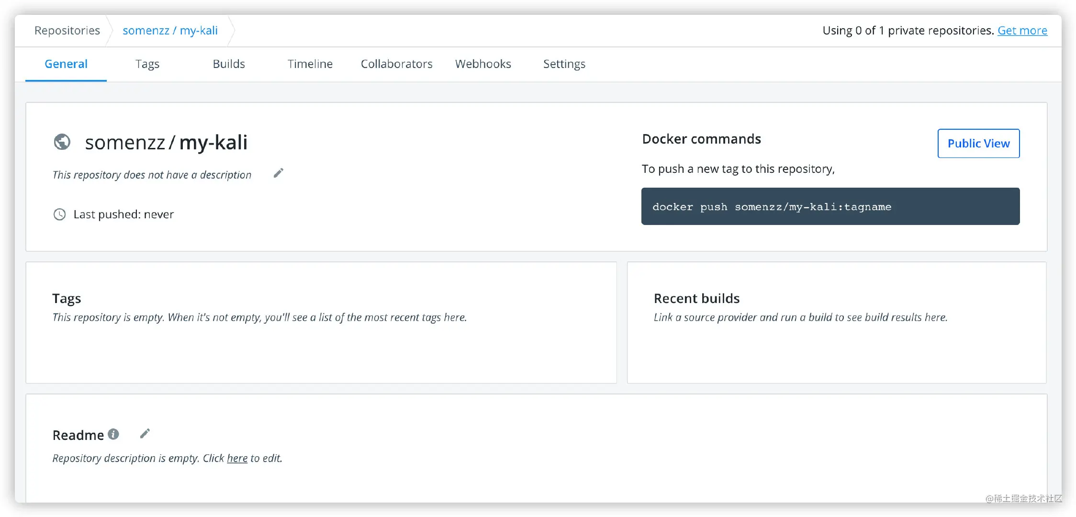Click the 'This repository is empty' tags message
Screen dimensions: 1076x517
tap(259, 317)
